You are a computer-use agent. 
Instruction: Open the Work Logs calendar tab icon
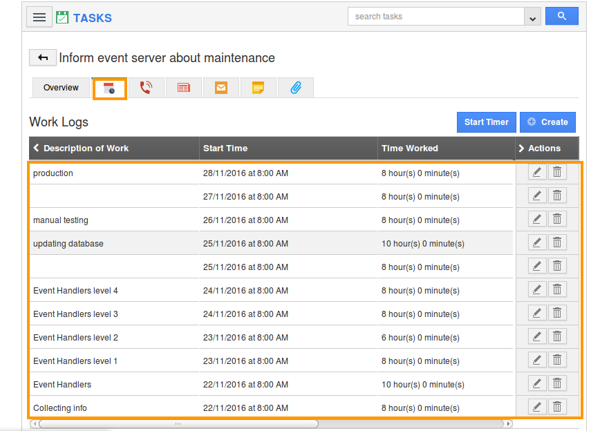pyautogui.click(x=109, y=88)
